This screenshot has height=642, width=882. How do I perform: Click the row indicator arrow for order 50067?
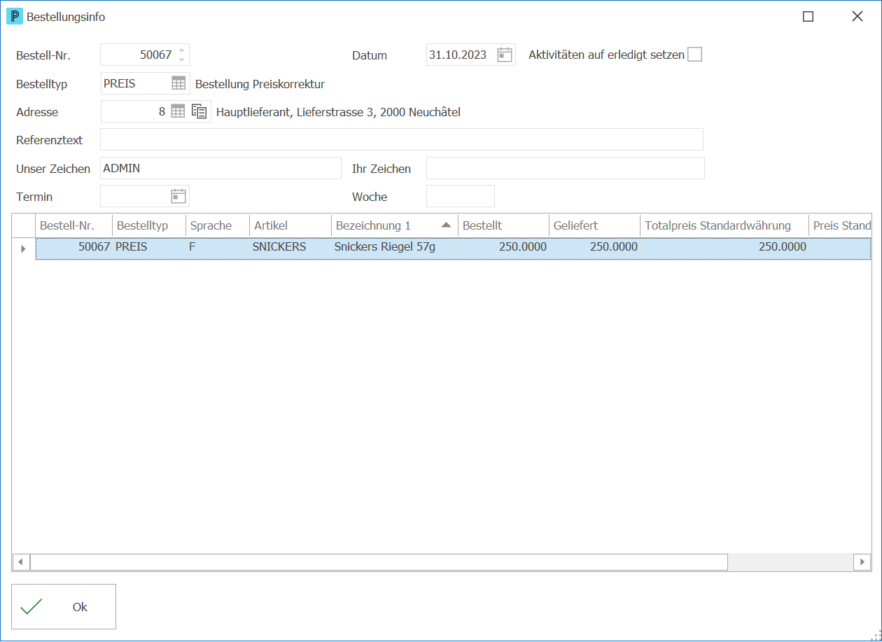click(x=23, y=249)
